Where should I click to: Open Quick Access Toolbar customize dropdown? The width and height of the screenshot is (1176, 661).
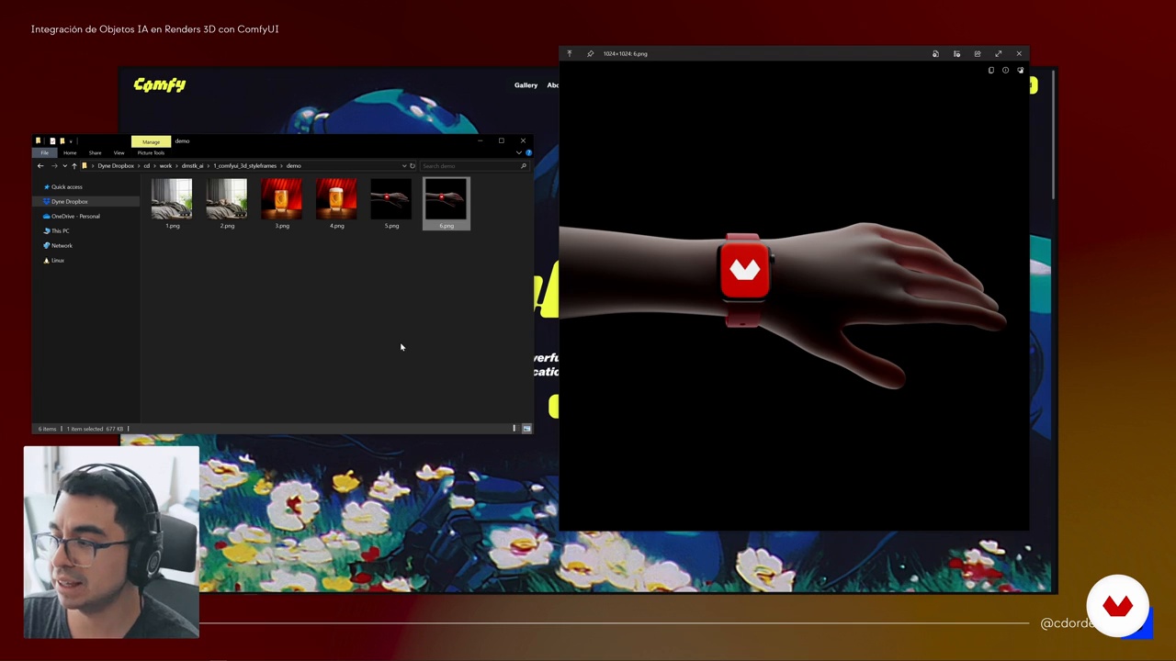tap(71, 141)
